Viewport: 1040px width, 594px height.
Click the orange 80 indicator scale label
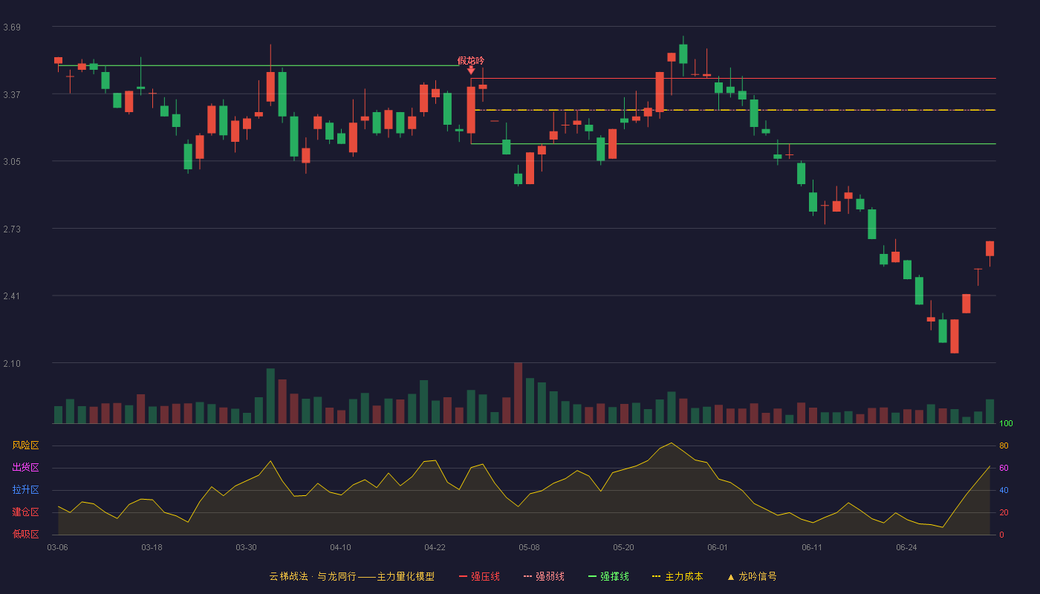pos(1004,446)
